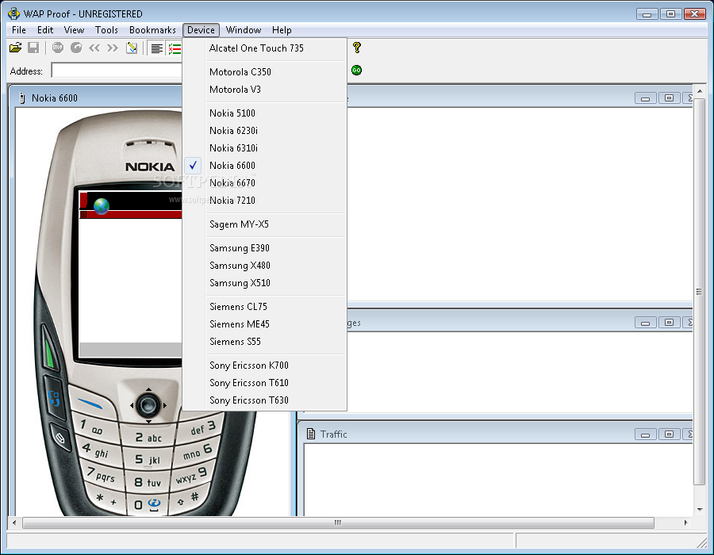
Task: Click the phone's pencil edit key
Action: click(x=59, y=438)
